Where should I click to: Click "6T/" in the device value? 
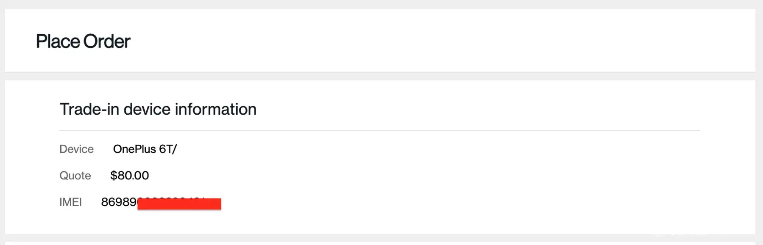click(x=168, y=149)
